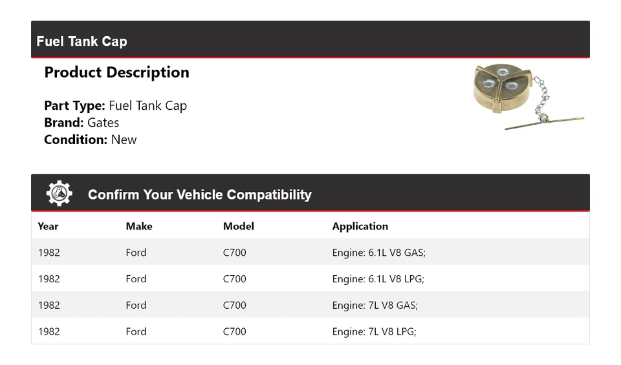Click Ford in the 6.1L V8 LPG row
This screenshot has width=621, height=365.
pyautogui.click(x=136, y=279)
